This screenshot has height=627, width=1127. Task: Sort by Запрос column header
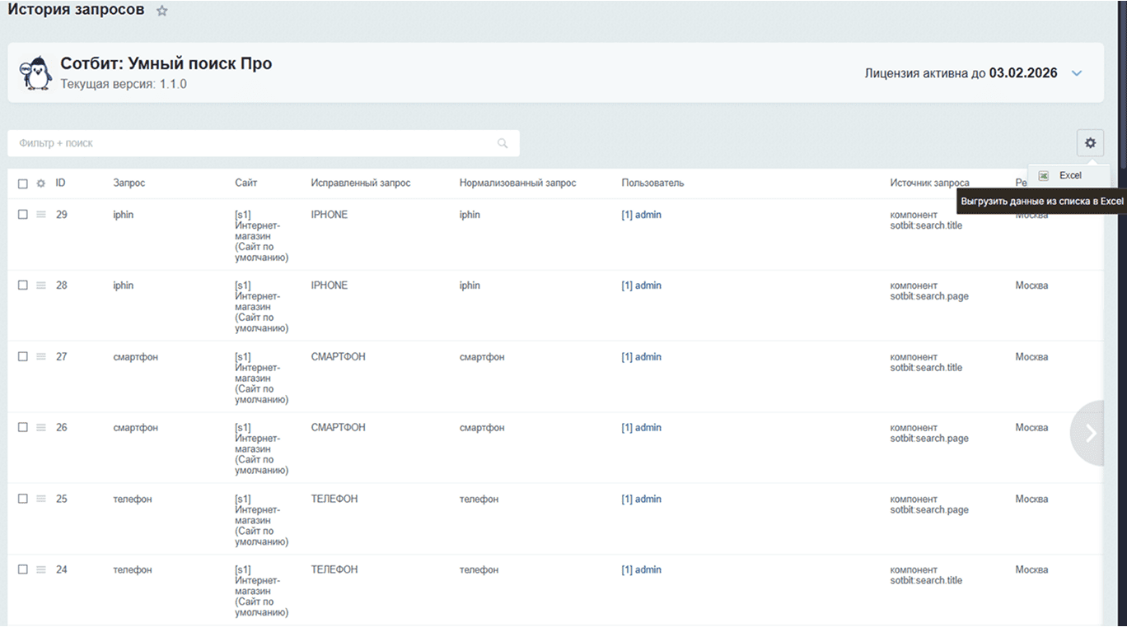pos(129,183)
